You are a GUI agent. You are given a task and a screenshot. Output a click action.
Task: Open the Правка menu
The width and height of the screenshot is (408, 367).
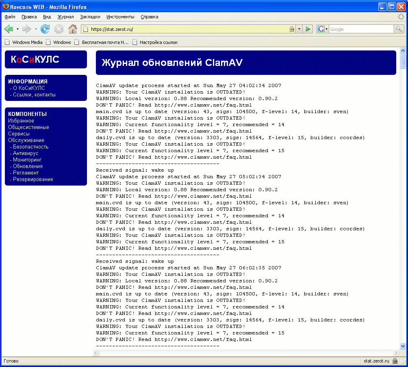[29, 17]
